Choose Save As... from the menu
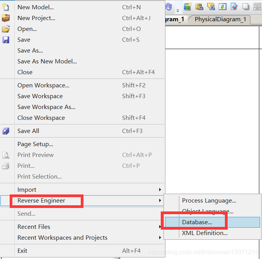Image resolution: width=262 pixels, height=259 pixels. pyautogui.click(x=83, y=51)
